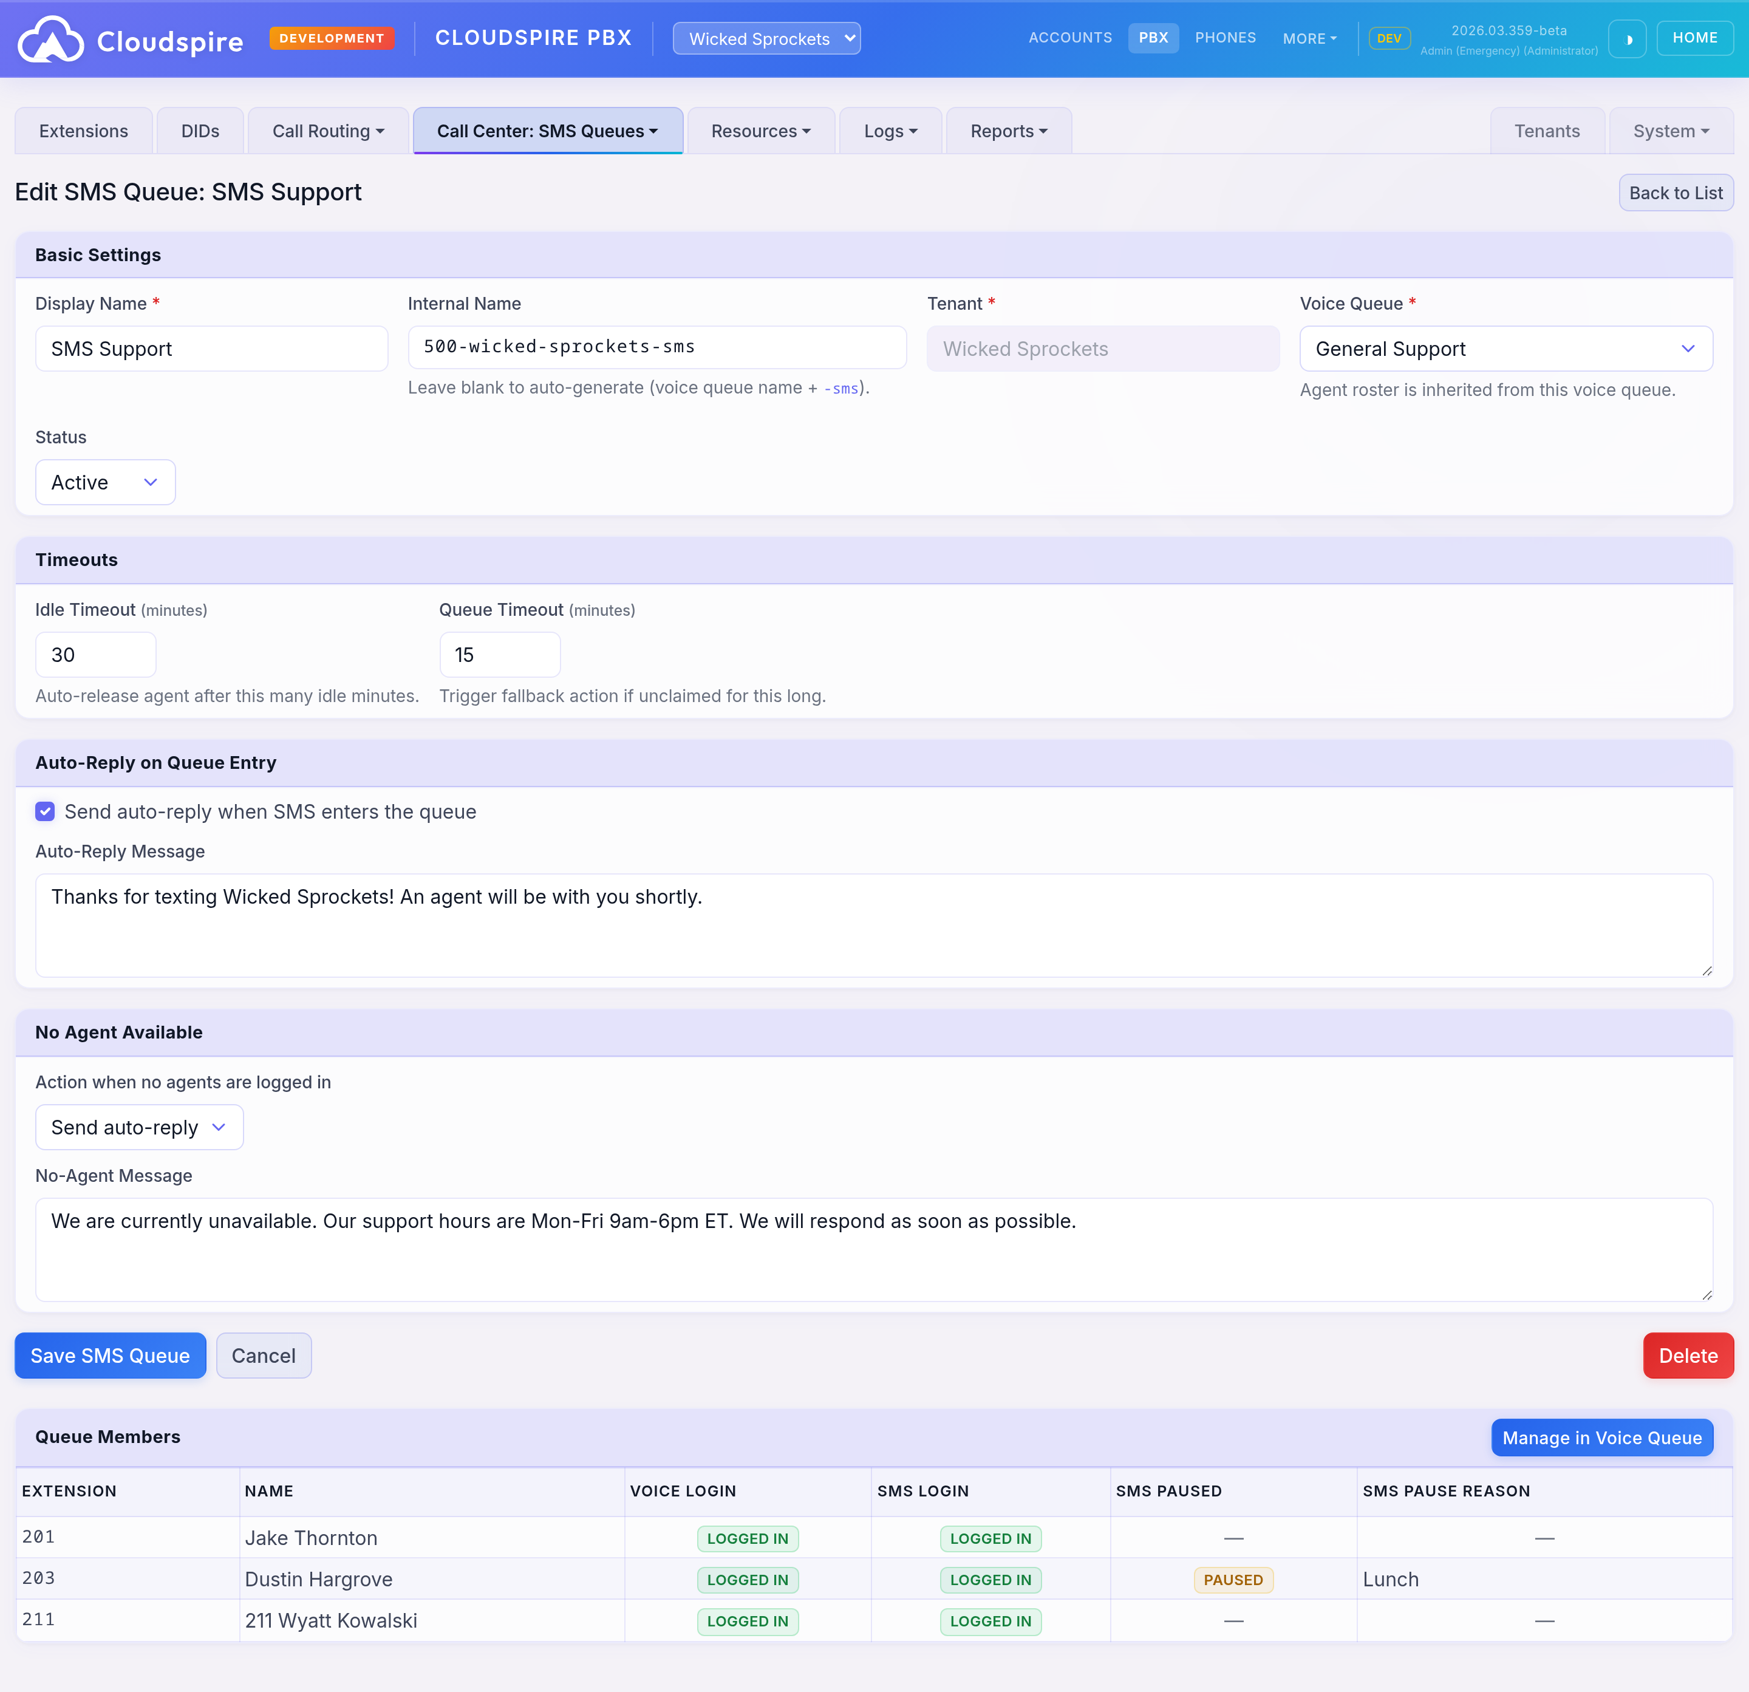Uncheck Send auto-reply when SMS enters queue

coord(46,811)
